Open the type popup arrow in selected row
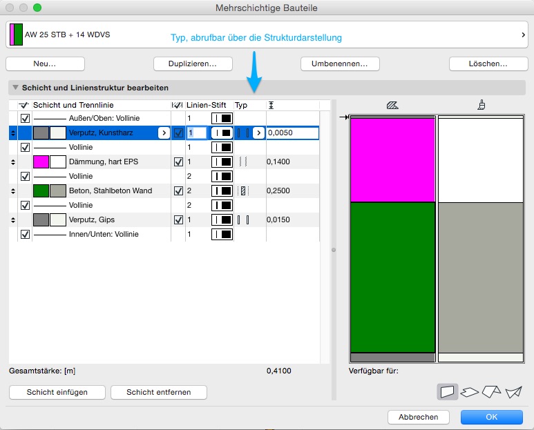The height and width of the screenshot is (430, 534). (258, 133)
